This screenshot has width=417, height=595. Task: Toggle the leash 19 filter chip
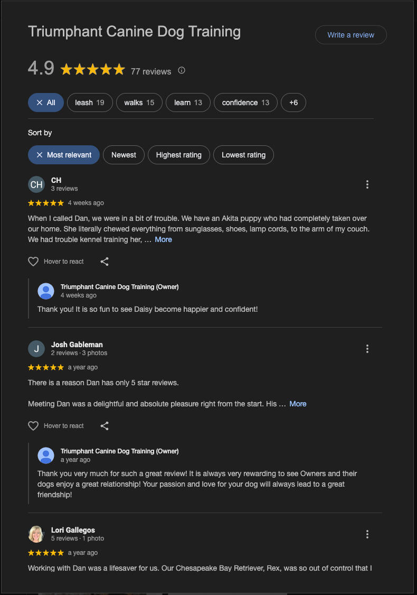tap(90, 103)
